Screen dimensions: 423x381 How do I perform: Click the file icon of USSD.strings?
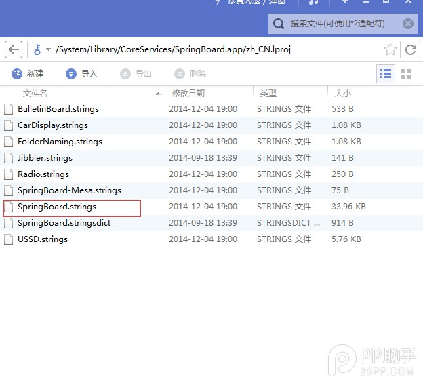click(x=8, y=239)
